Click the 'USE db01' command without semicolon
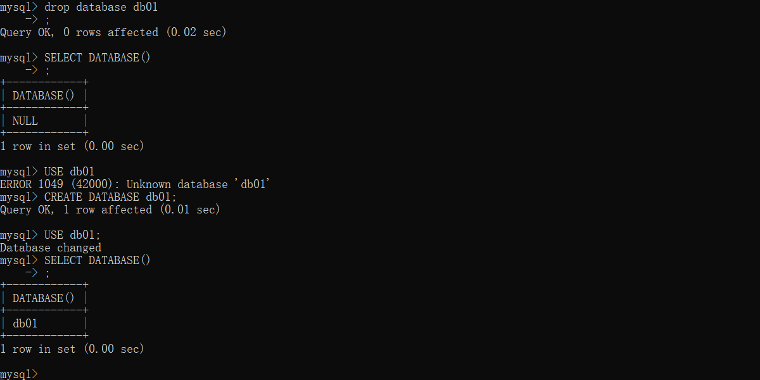This screenshot has height=380, width=760. pyautogui.click(x=69, y=172)
